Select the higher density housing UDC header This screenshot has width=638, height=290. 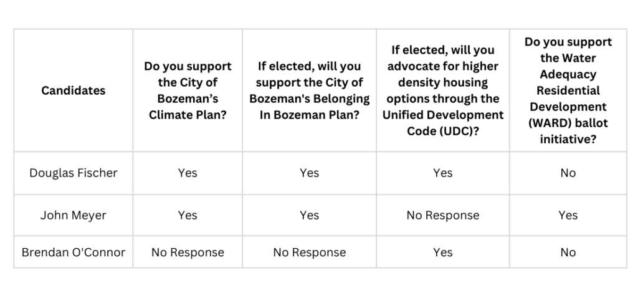(x=442, y=90)
